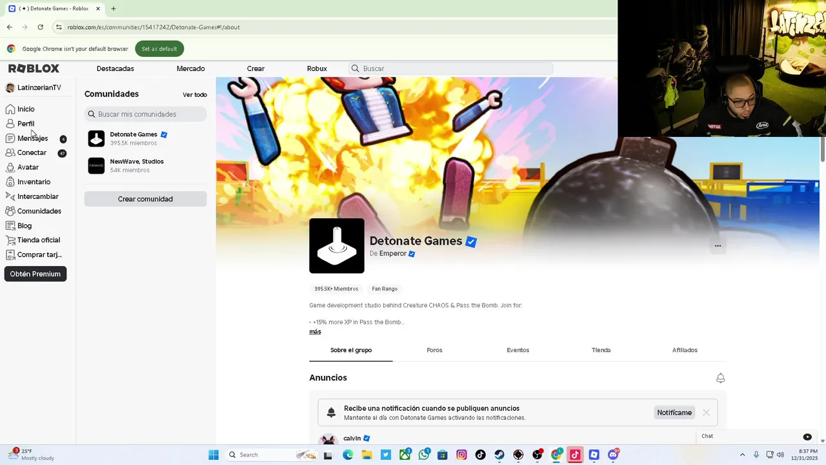Click Notifícame button
The height and width of the screenshot is (465, 826).
(x=674, y=413)
